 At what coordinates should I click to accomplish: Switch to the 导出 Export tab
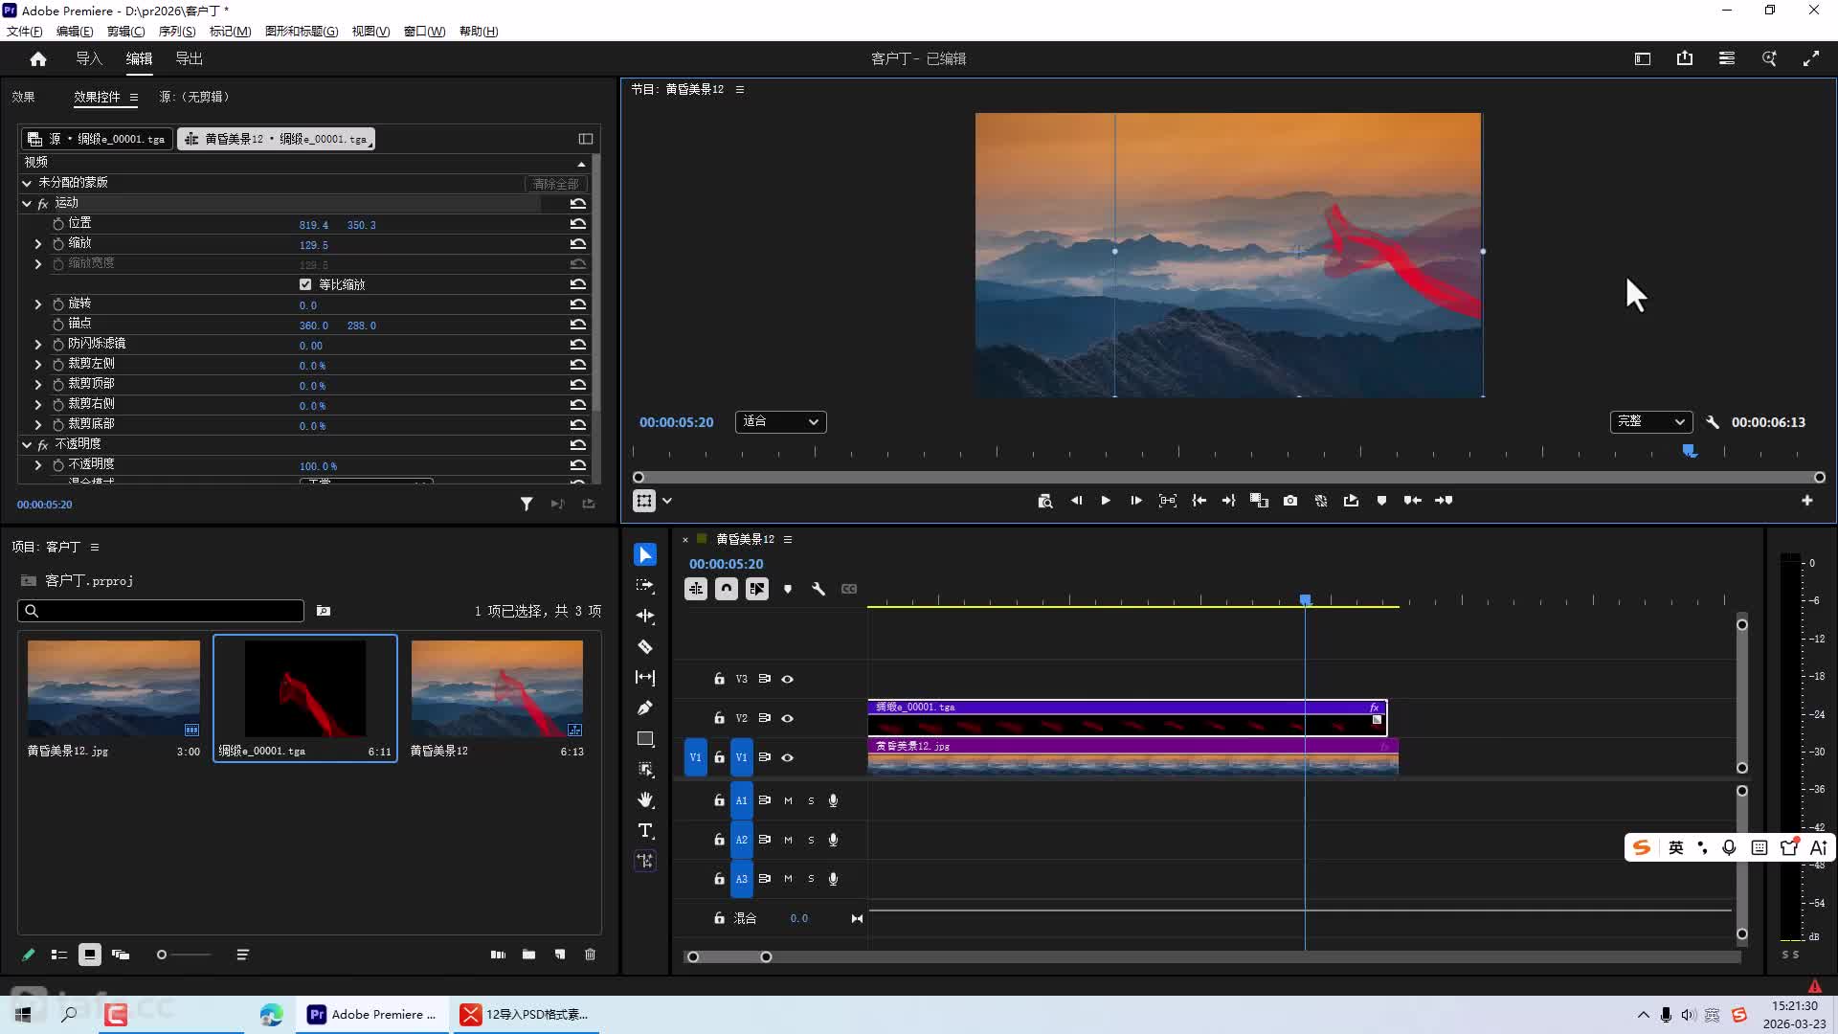tap(189, 59)
